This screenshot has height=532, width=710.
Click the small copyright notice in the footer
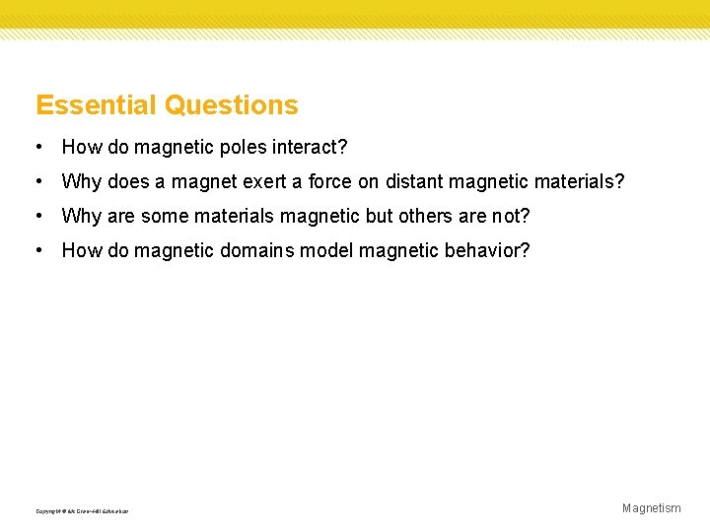(82, 511)
